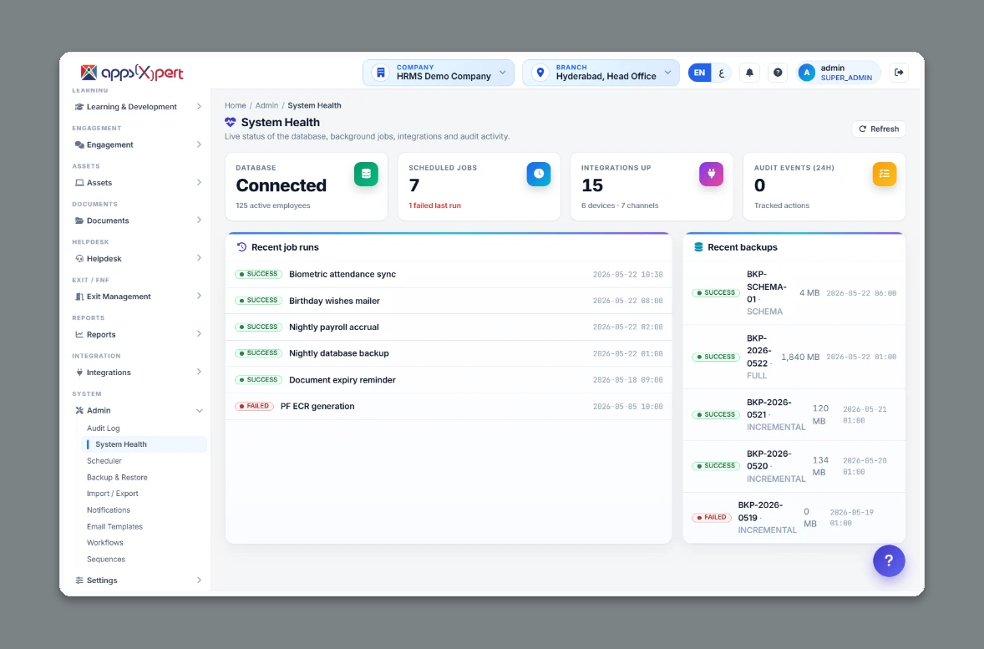Click the purple plug Integrations icon
This screenshot has width=984, height=649.
pyautogui.click(x=711, y=174)
